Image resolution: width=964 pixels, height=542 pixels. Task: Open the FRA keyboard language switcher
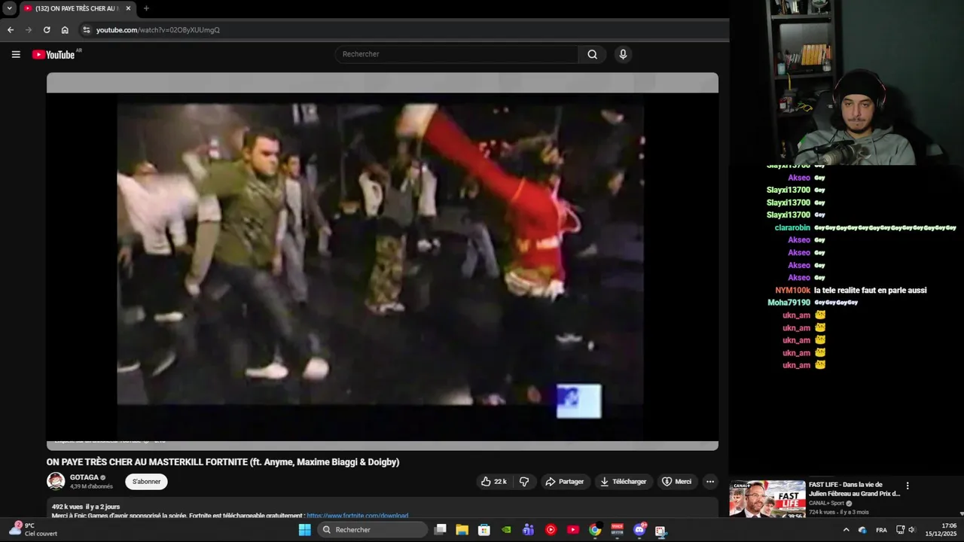tap(881, 530)
